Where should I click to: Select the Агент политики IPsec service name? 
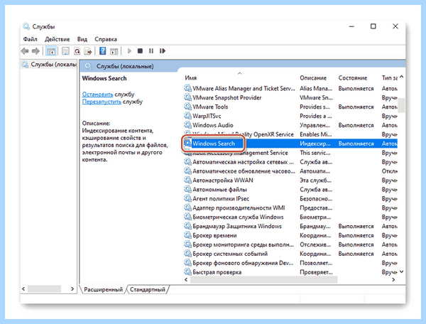coord(221,199)
